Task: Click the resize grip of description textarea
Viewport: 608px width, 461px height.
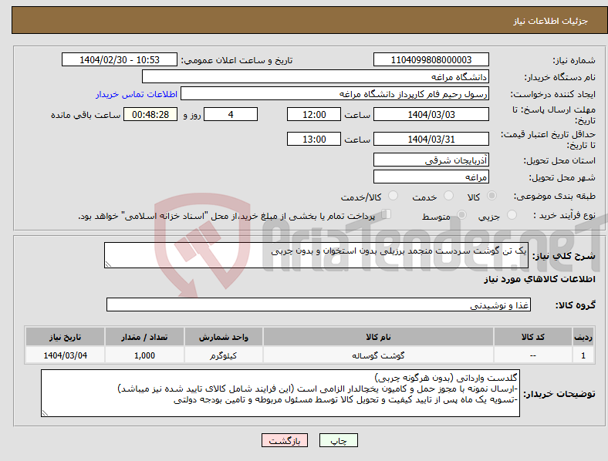Action: click(108, 264)
